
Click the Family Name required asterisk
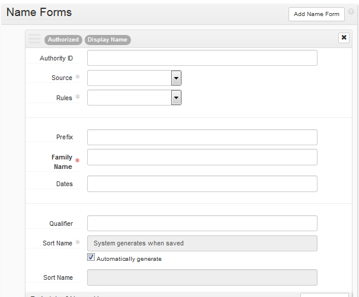(78, 161)
